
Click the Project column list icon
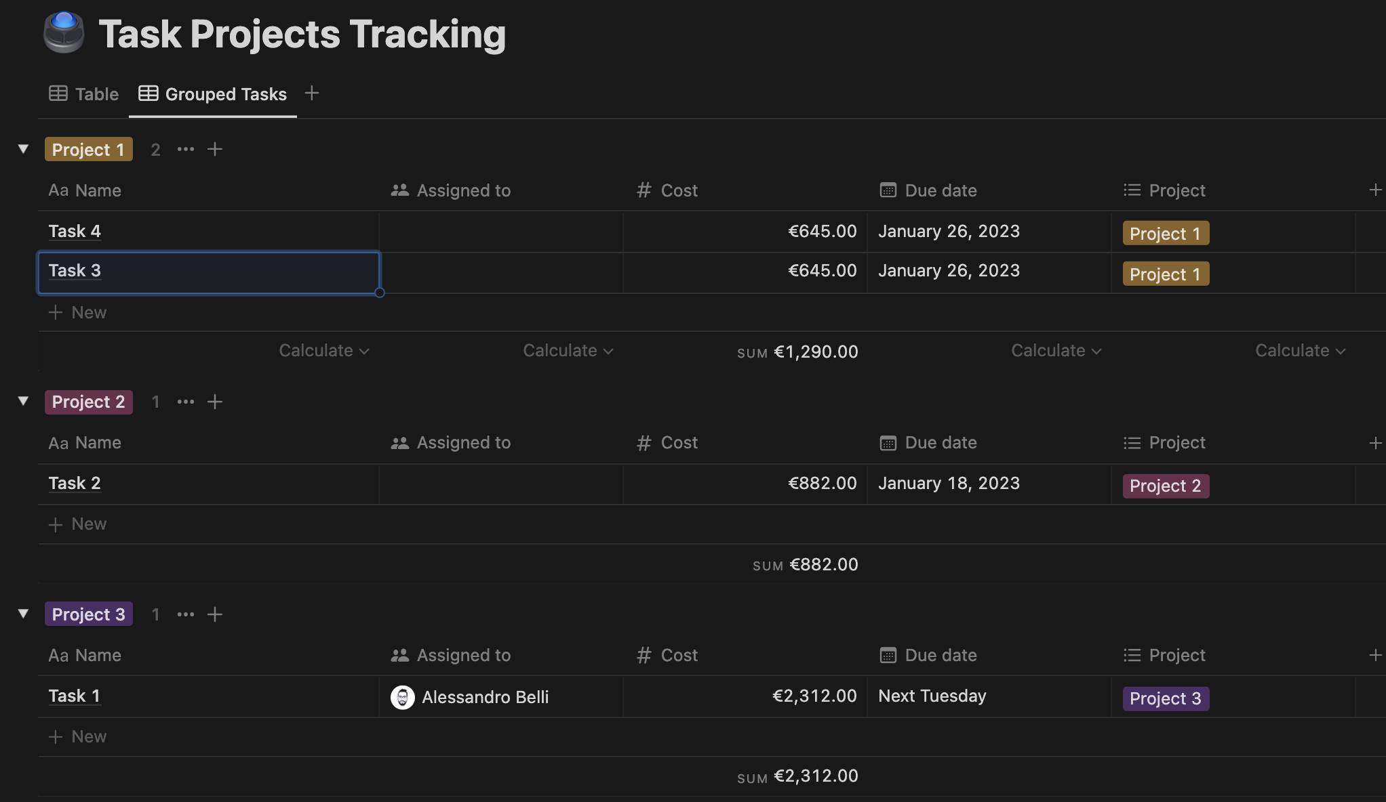coord(1132,190)
